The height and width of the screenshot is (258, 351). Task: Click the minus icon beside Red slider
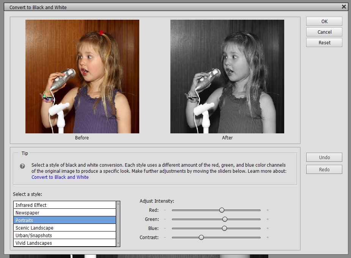[165, 210]
